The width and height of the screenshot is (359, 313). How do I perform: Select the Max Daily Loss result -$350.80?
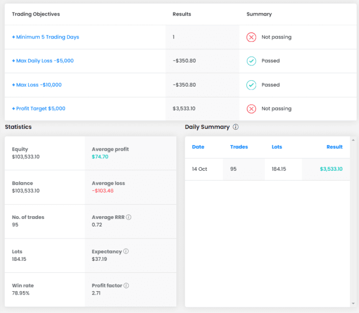[184, 61]
